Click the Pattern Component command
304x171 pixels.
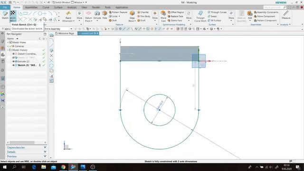(x=265, y=20)
